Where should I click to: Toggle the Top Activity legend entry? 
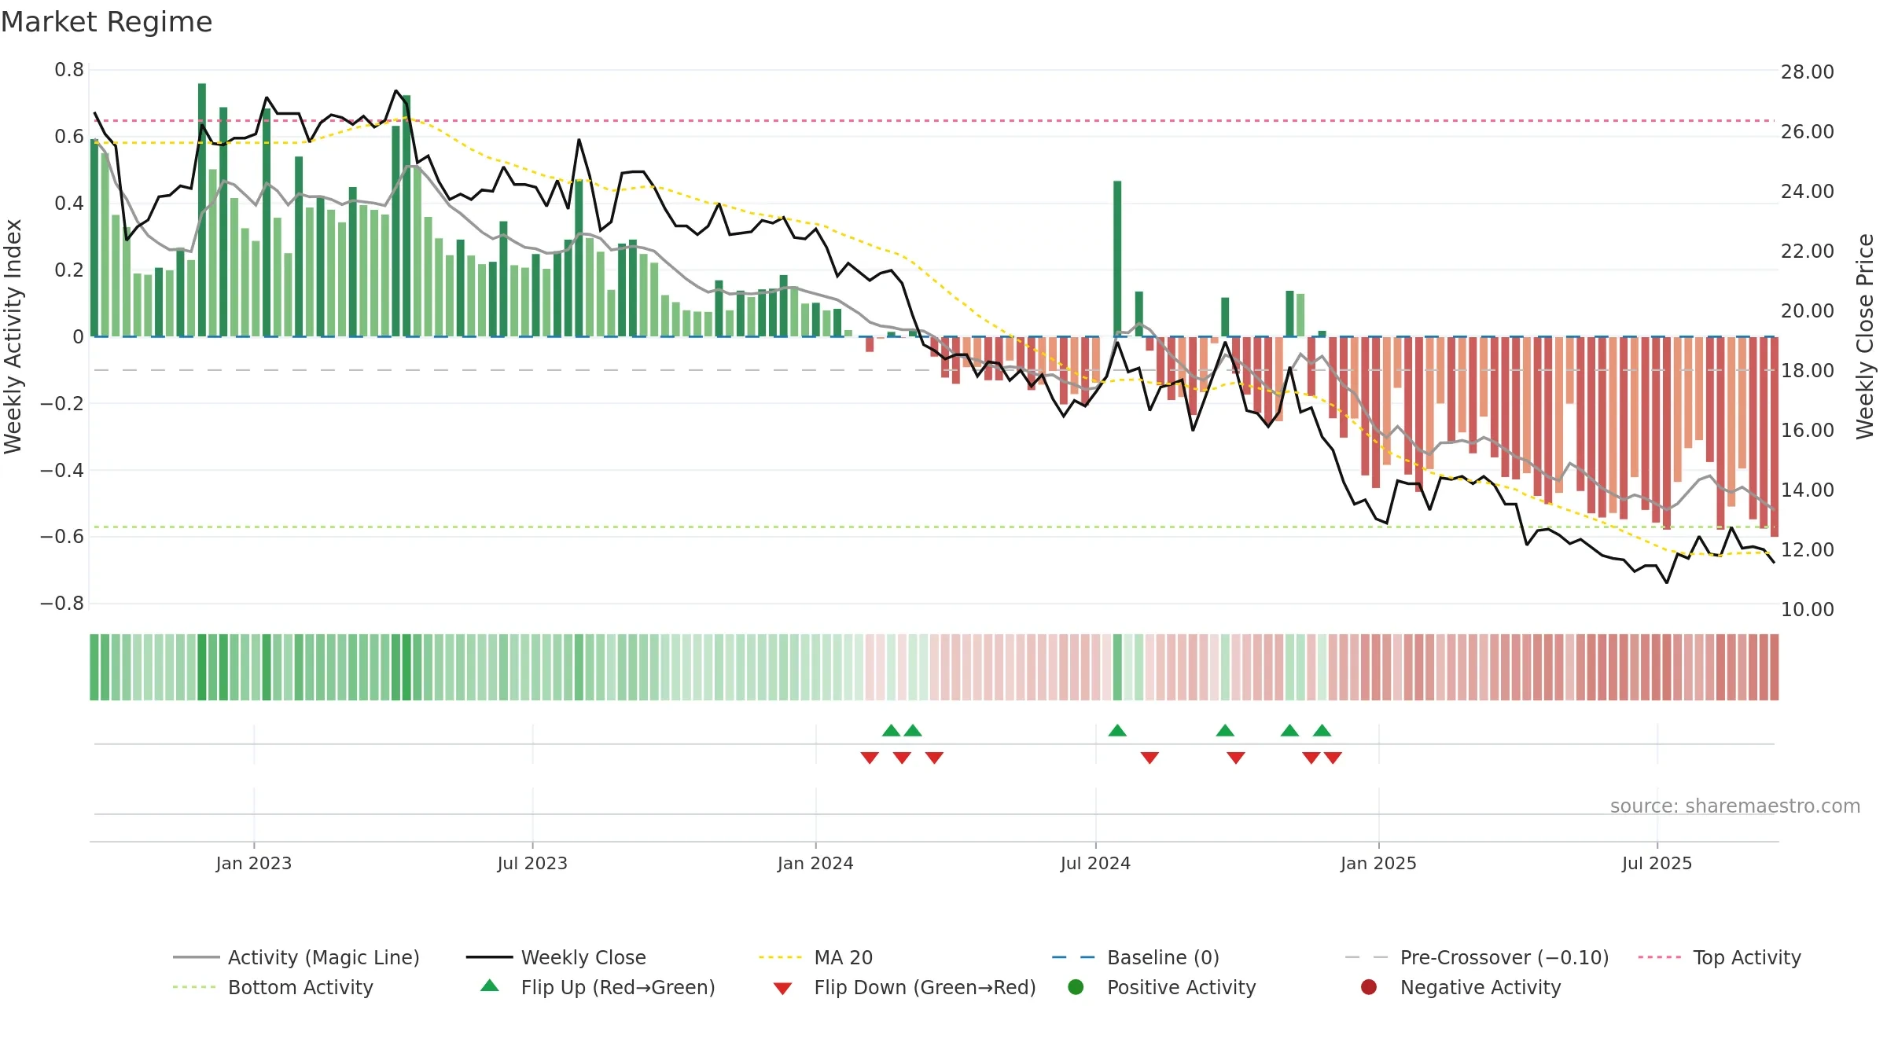pyautogui.click(x=1720, y=957)
